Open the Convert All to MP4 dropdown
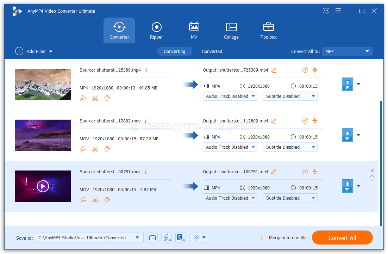388x254 pixels. click(x=347, y=51)
